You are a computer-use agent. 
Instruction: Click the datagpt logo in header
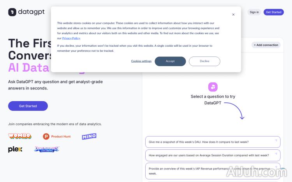click(26, 12)
